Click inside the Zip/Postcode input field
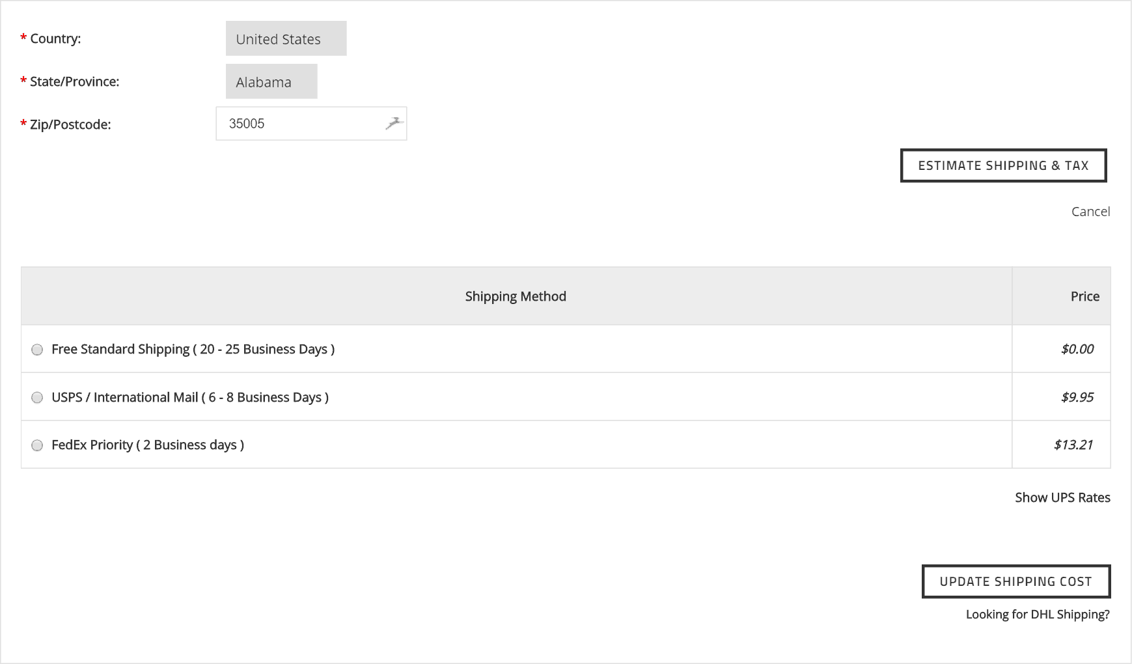The height and width of the screenshot is (664, 1132). [299, 123]
